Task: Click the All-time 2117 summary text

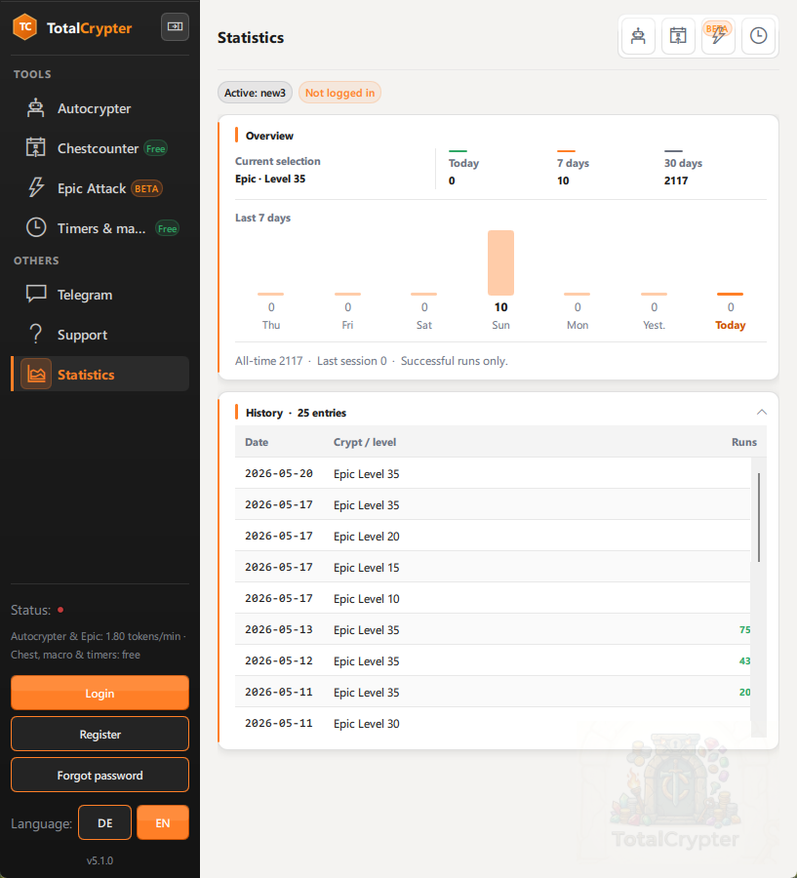Action: [269, 361]
